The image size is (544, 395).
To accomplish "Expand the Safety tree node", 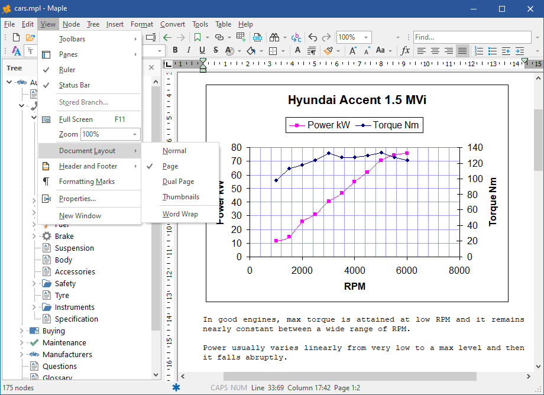I will click(34, 284).
